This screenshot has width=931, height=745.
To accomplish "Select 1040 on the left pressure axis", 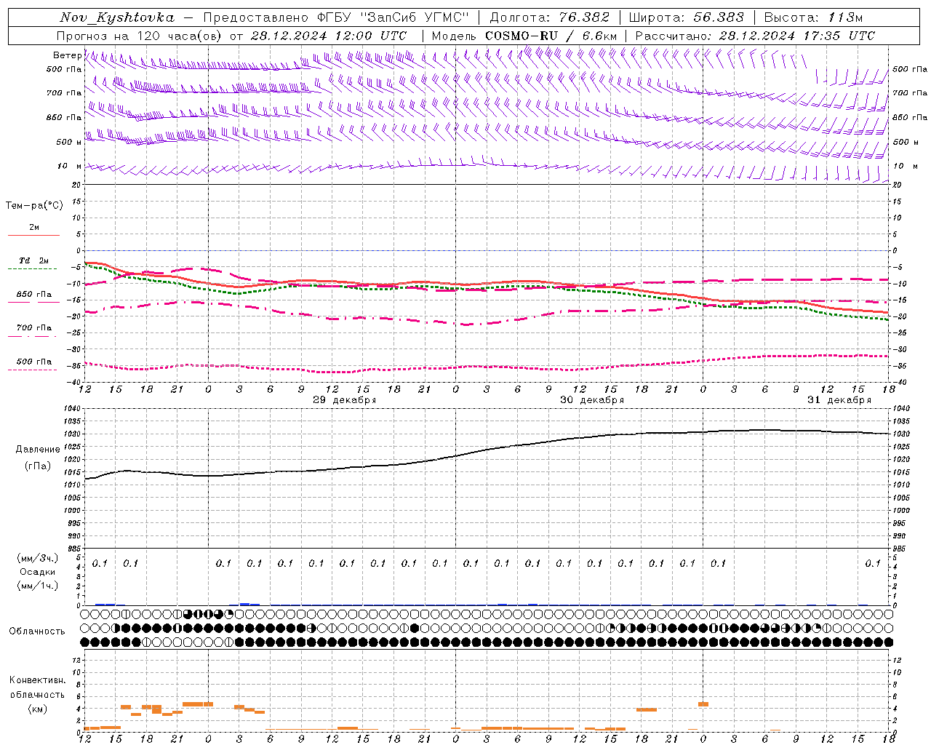I will (73, 409).
